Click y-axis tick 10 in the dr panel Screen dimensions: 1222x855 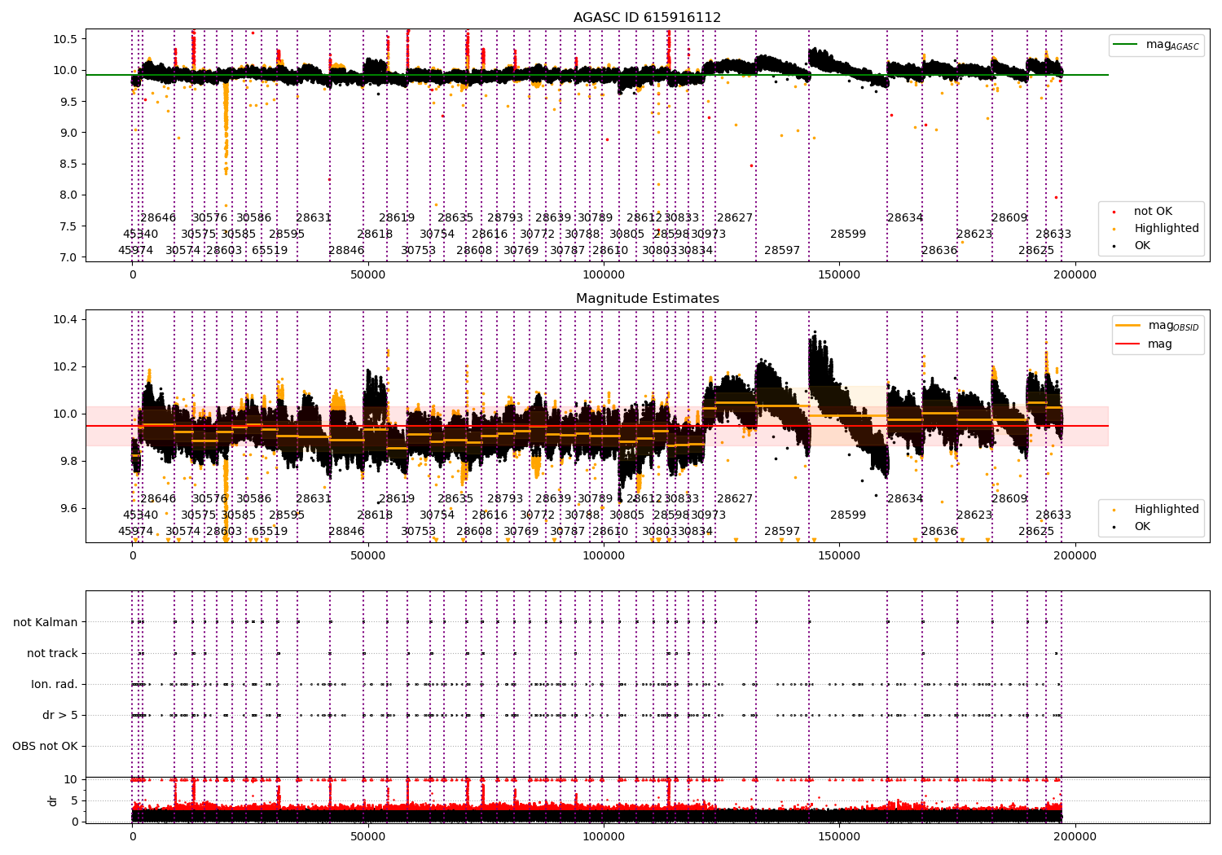72,779
